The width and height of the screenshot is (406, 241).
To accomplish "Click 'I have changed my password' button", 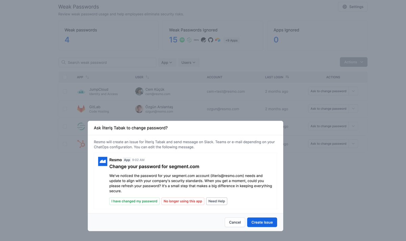I will point(134,201).
